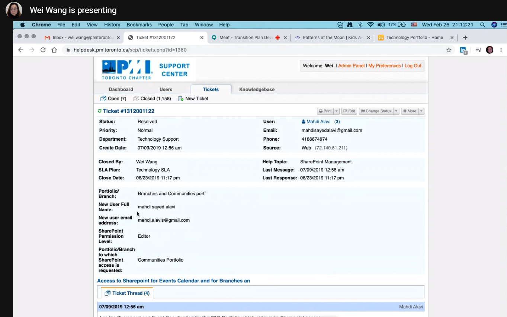Click the Bluetooth icon in menu bar
Screen dimensions: 507x317
(x=360, y=25)
